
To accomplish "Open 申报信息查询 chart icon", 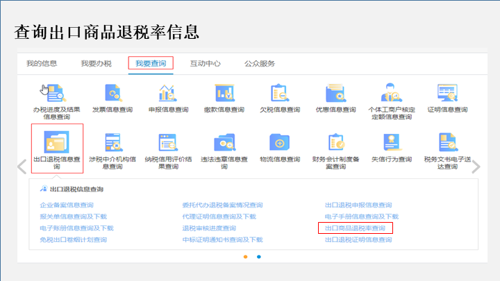I will (x=168, y=93).
